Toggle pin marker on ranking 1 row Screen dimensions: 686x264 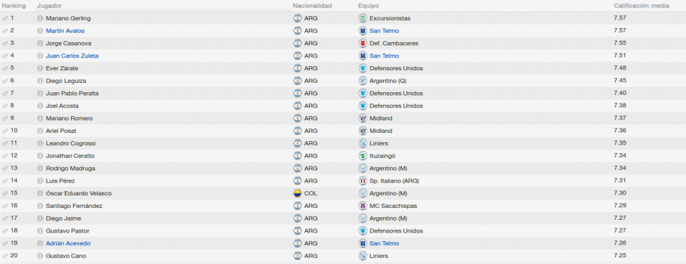point(5,18)
